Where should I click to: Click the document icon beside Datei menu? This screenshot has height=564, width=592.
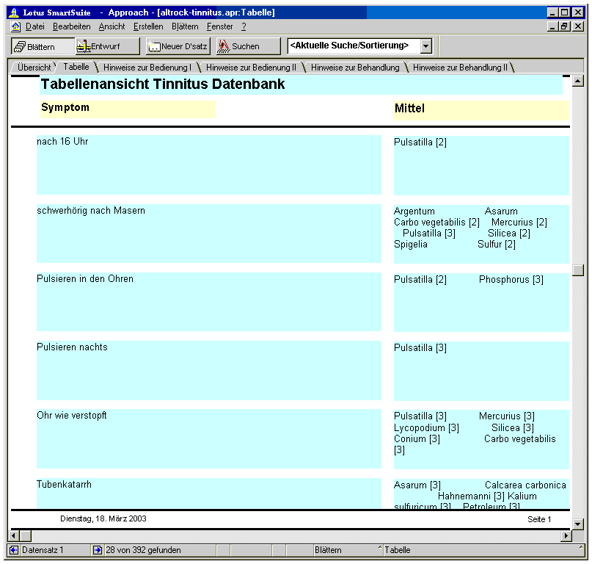pyautogui.click(x=16, y=26)
